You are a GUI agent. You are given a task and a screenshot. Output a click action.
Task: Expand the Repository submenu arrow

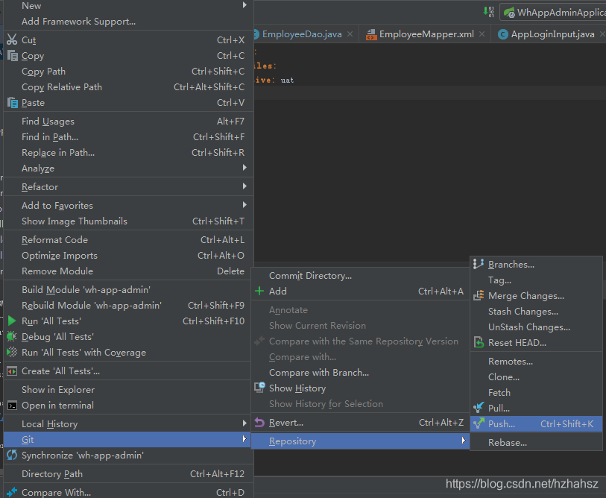coord(464,440)
